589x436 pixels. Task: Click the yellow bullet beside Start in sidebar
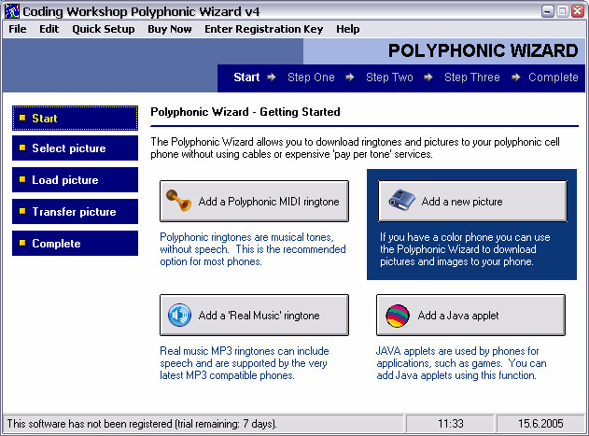point(22,118)
